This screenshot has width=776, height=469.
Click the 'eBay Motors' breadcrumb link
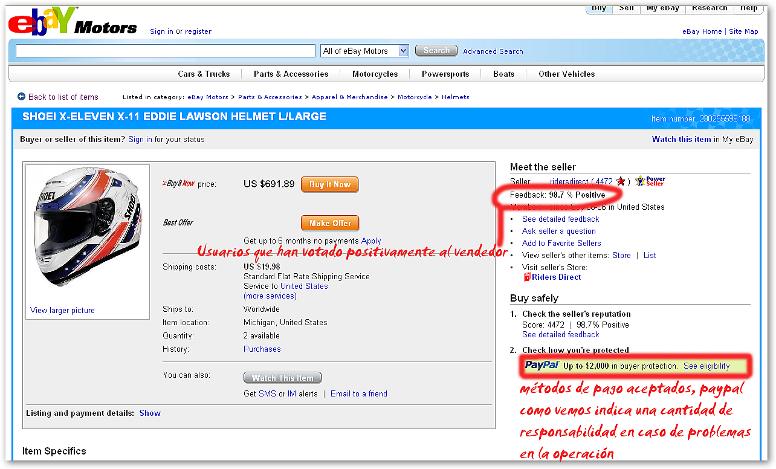coord(208,97)
